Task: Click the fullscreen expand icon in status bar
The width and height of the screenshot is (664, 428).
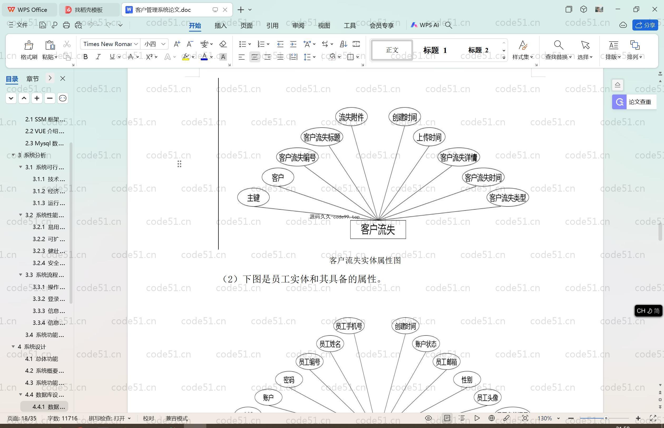Action: coord(653,418)
